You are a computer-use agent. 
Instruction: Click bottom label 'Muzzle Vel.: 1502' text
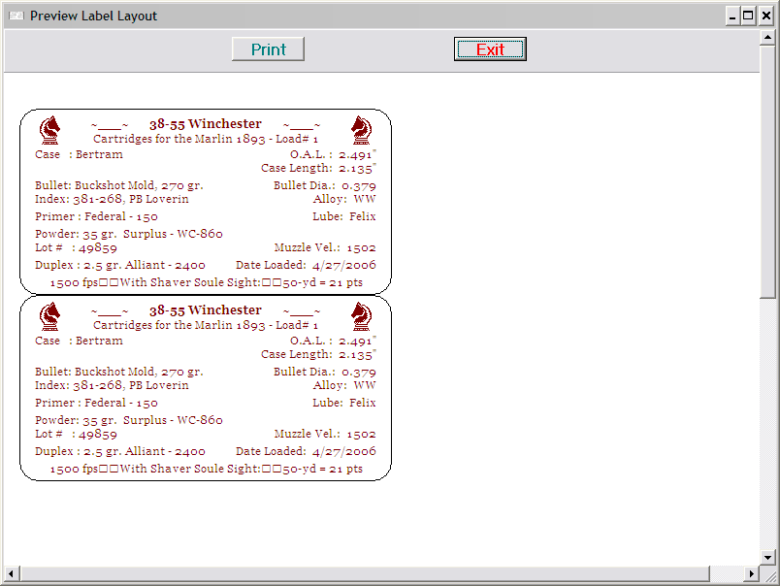pos(325,434)
